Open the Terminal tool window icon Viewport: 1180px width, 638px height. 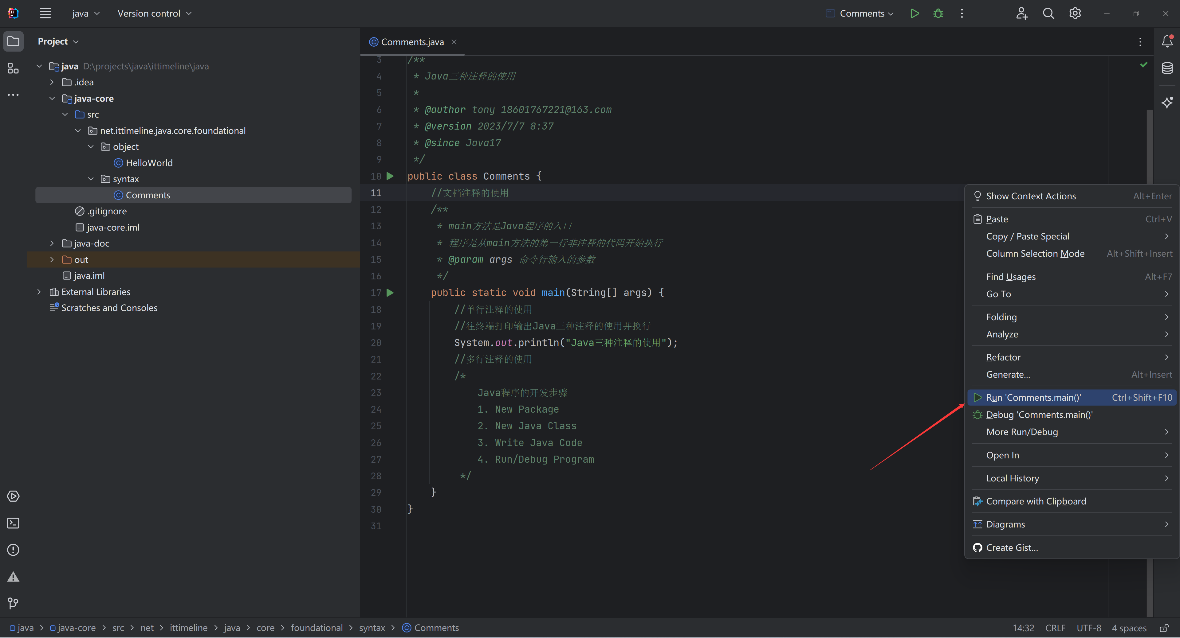[x=13, y=523]
